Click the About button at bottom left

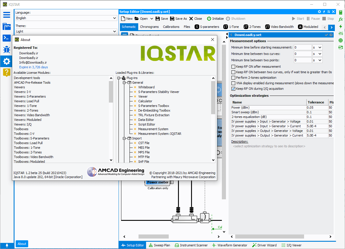tap(22, 244)
